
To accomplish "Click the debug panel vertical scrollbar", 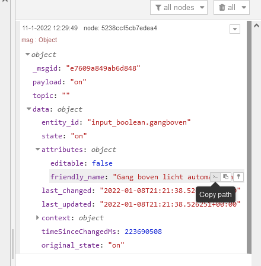I will coord(249,137).
